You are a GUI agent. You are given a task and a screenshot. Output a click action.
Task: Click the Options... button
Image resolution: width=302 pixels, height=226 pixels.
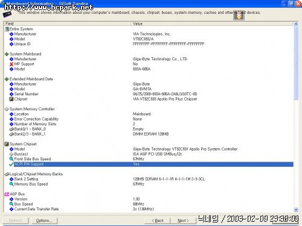pyautogui.click(x=44, y=221)
